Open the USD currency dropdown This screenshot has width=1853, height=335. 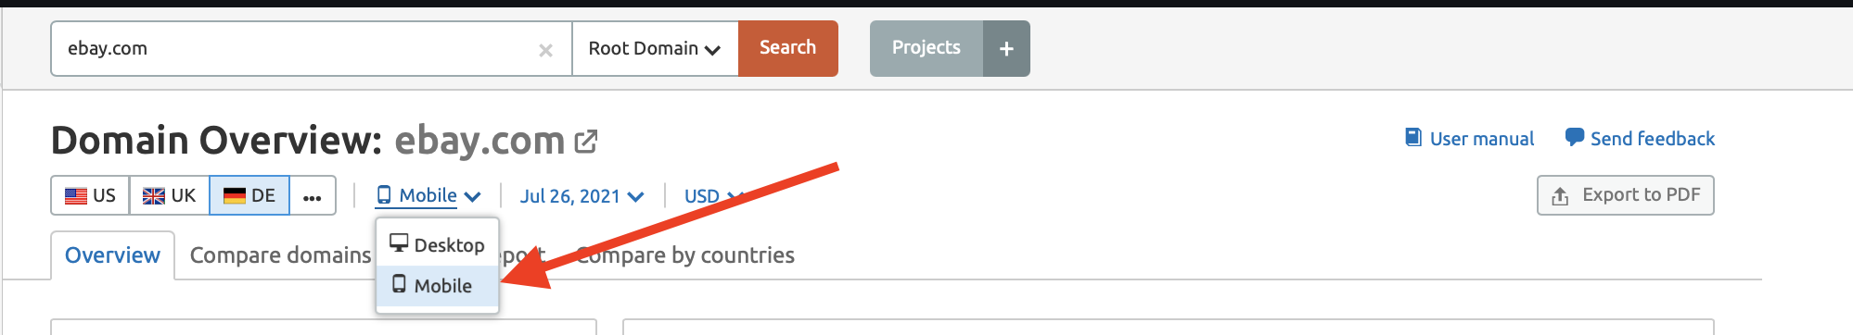point(712,196)
